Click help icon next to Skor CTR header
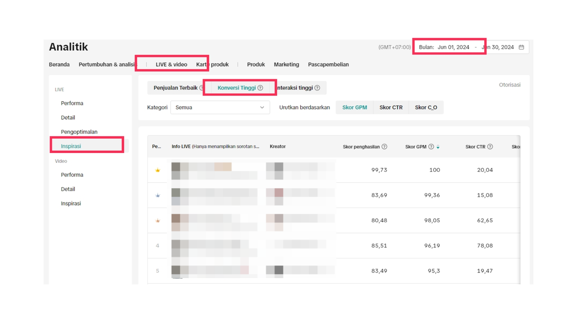The width and height of the screenshot is (577, 324). [490, 147]
